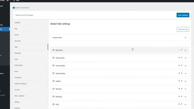Click the Please save the changes notice
194x109 pixels.
pyautogui.click(x=24, y=15)
